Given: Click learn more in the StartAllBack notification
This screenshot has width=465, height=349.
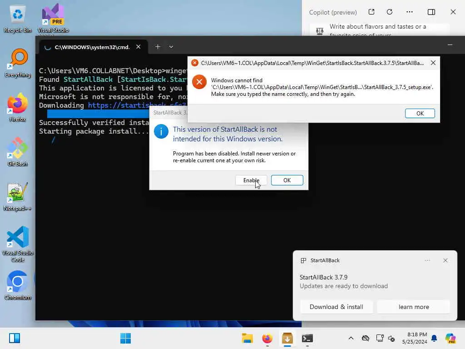Looking at the screenshot, I should pos(414,307).
